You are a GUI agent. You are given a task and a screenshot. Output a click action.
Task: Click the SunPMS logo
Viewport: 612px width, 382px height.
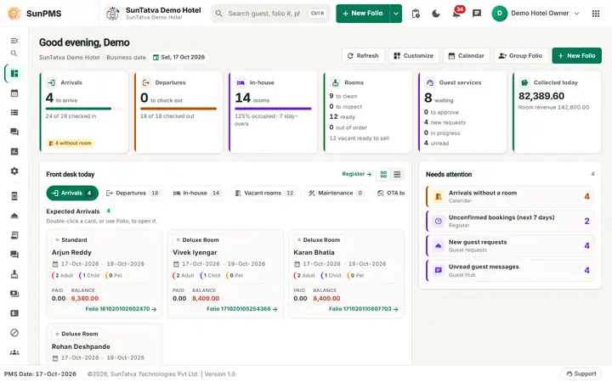coord(35,14)
